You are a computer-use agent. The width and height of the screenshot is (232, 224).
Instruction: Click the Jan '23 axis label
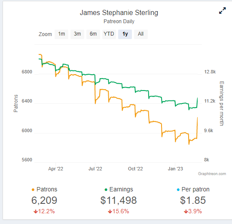(x=175, y=169)
